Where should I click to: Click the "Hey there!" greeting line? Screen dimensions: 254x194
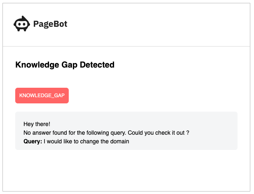(37, 124)
